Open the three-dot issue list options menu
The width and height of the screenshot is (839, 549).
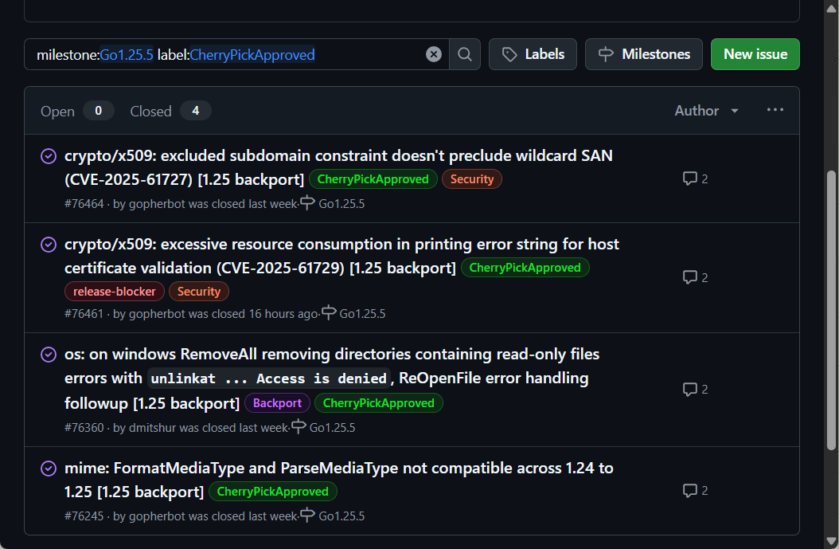pos(775,110)
